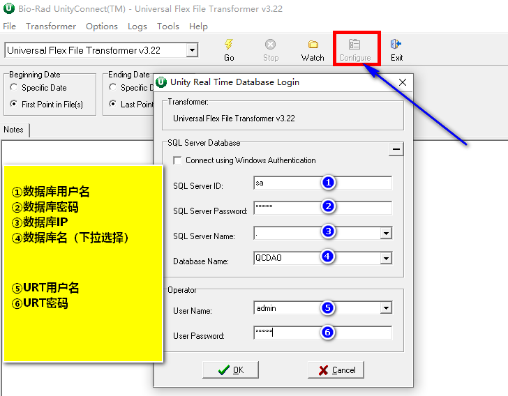Screen dimensions: 508x396
Task: Expand the SQL Server Name dropdown
Action: pyautogui.click(x=386, y=233)
